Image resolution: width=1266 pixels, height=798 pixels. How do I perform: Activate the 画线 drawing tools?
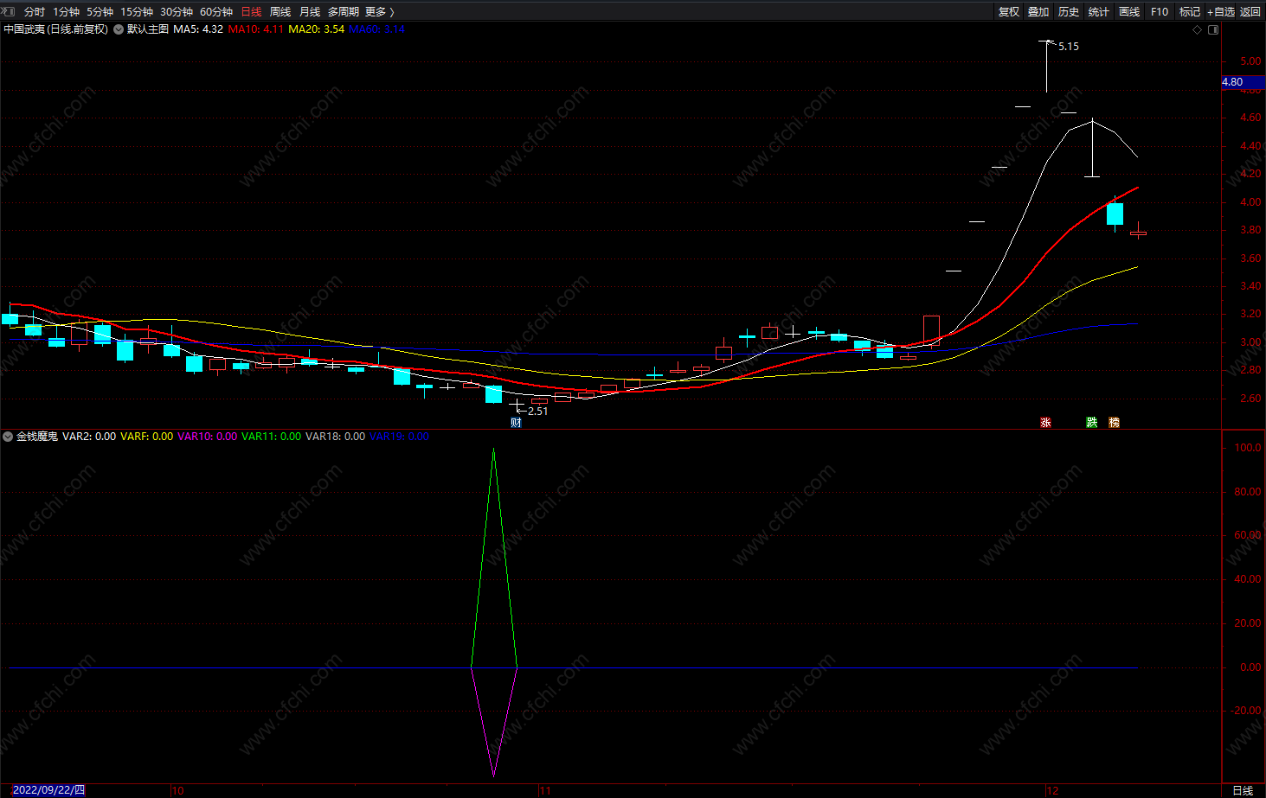[1129, 12]
